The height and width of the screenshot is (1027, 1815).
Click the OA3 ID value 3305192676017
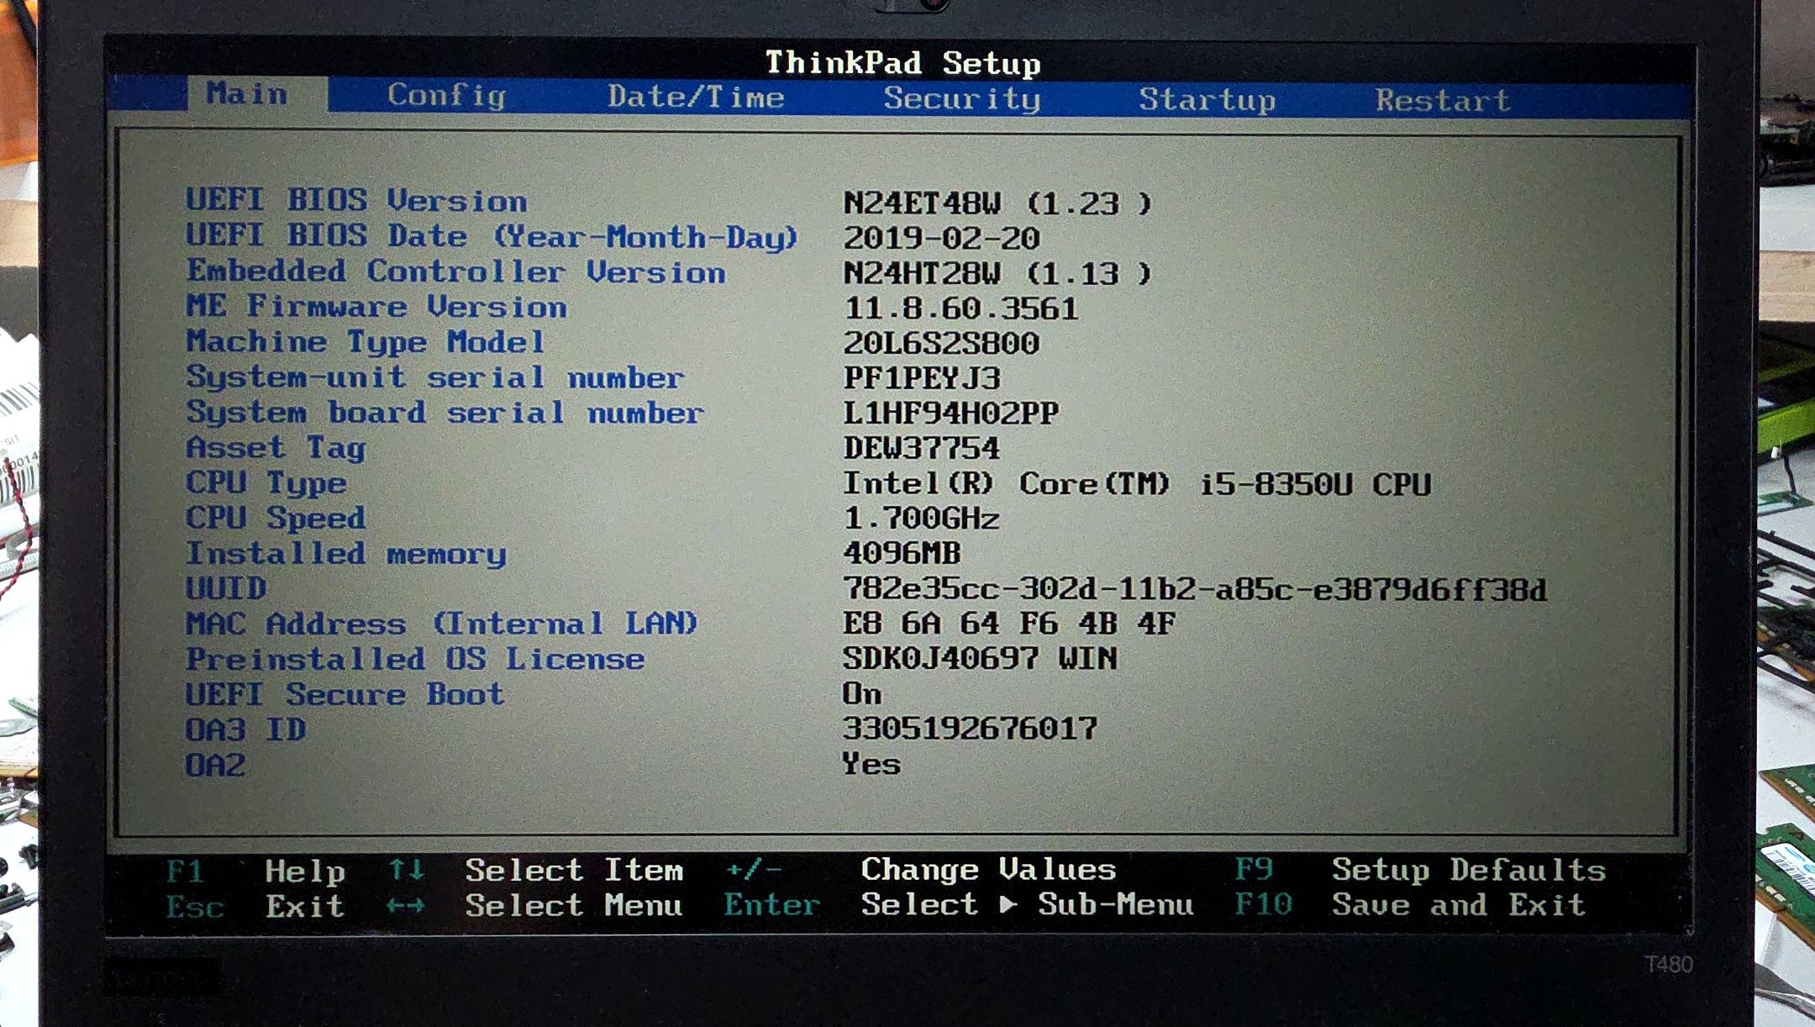[x=971, y=728]
